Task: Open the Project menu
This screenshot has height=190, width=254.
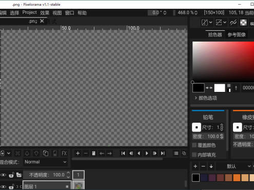Action: pyautogui.click(x=29, y=13)
